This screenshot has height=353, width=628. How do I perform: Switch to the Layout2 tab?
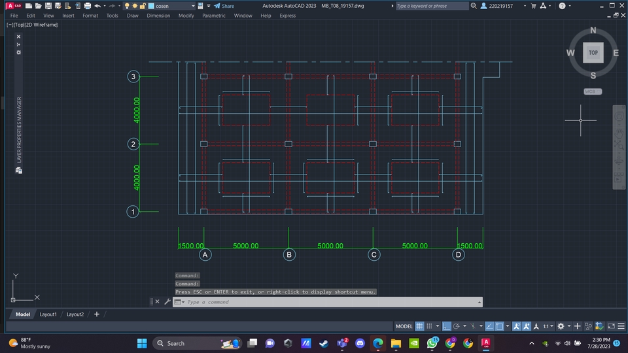pos(75,314)
